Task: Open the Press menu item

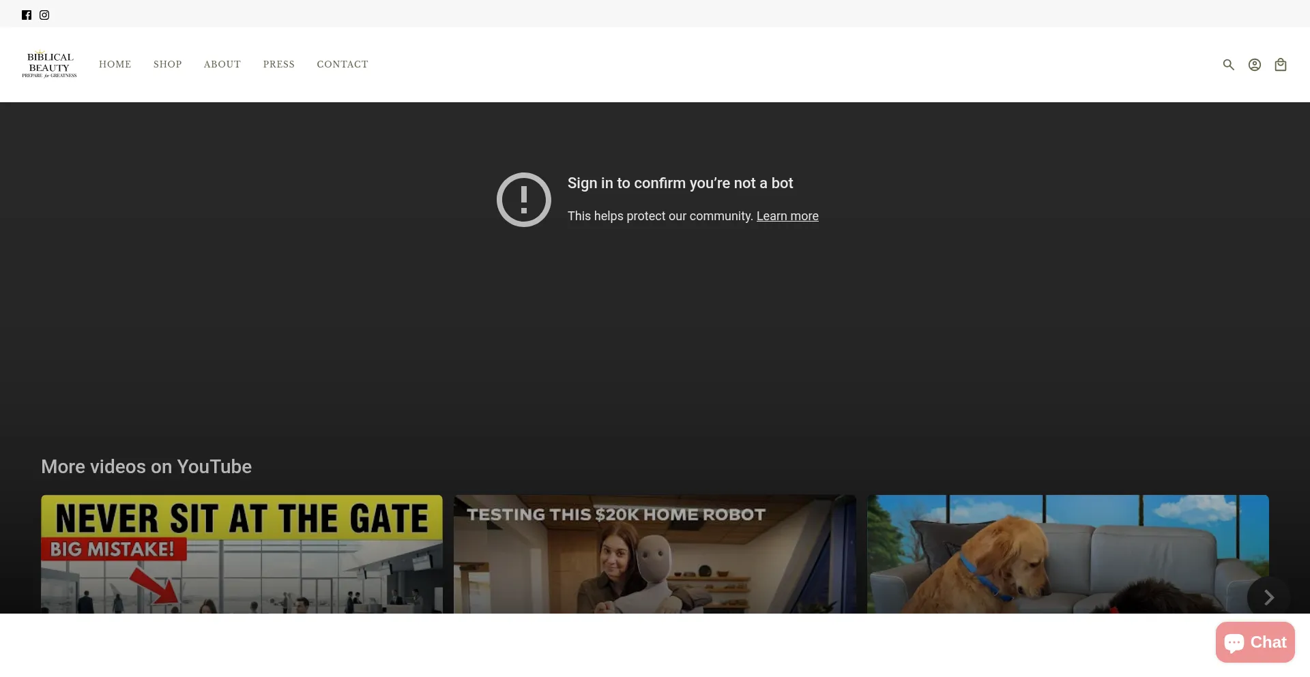Action: (x=278, y=65)
